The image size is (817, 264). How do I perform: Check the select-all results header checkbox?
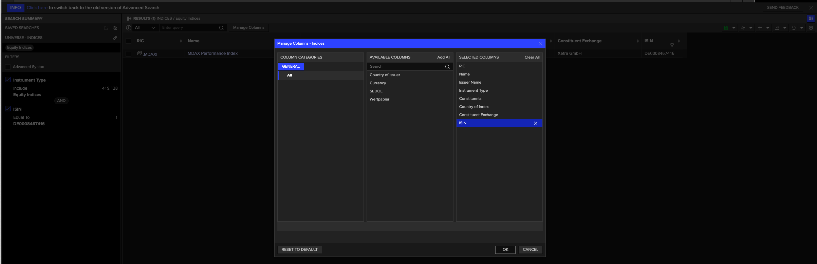[x=128, y=41]
